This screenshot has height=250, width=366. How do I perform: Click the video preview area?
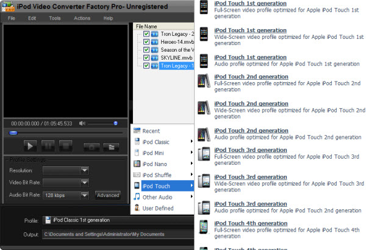[x=66, y=71]
